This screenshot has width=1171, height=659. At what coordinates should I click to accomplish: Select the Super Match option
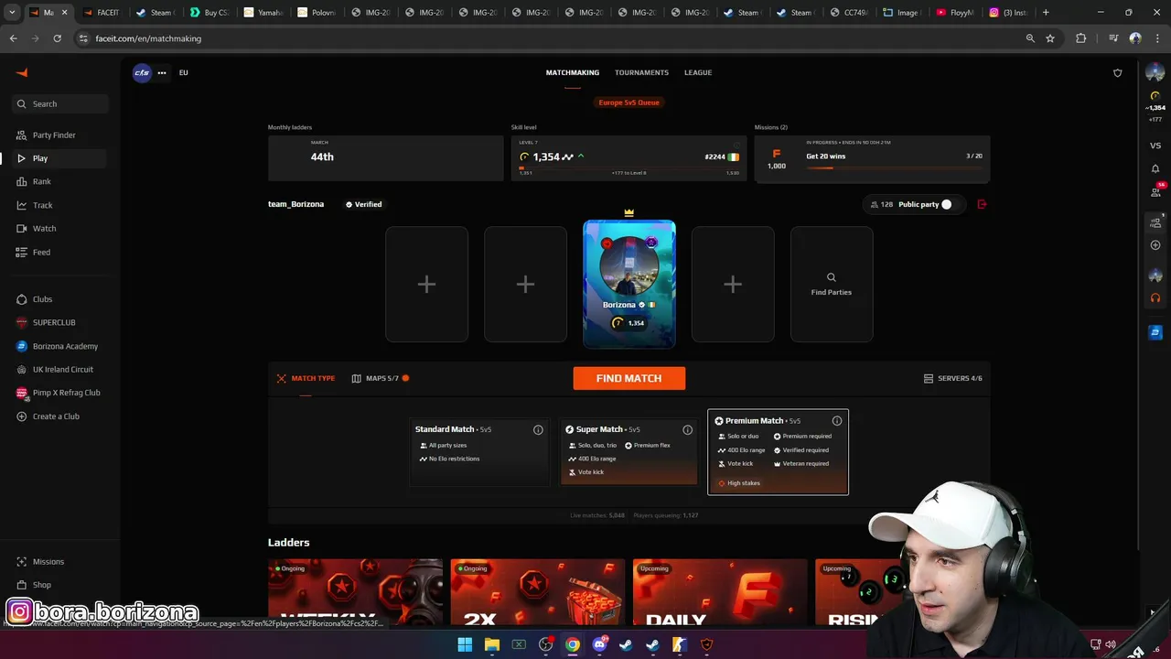click(628, 451)
